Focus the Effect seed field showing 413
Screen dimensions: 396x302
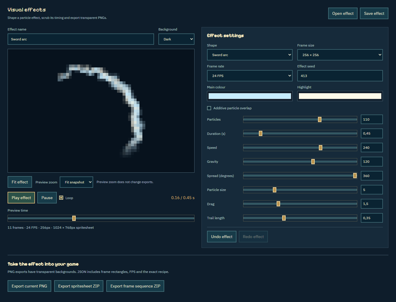point(340,76)
